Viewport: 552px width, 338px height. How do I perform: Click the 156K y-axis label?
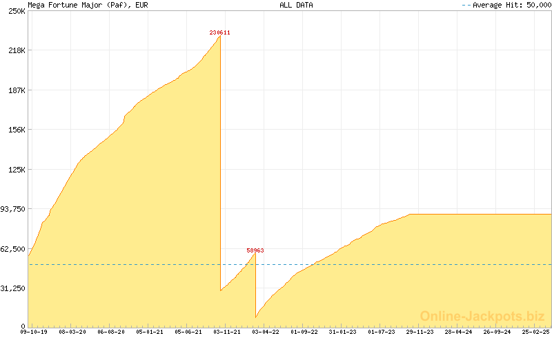click(x=17, y=130)
